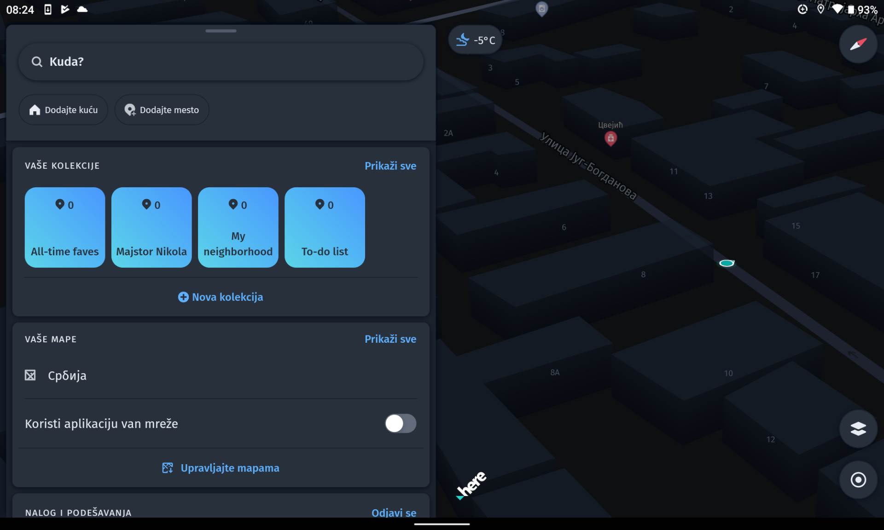Create a Nova kolekcija
884x530 pixels.
tap(221, 297)
